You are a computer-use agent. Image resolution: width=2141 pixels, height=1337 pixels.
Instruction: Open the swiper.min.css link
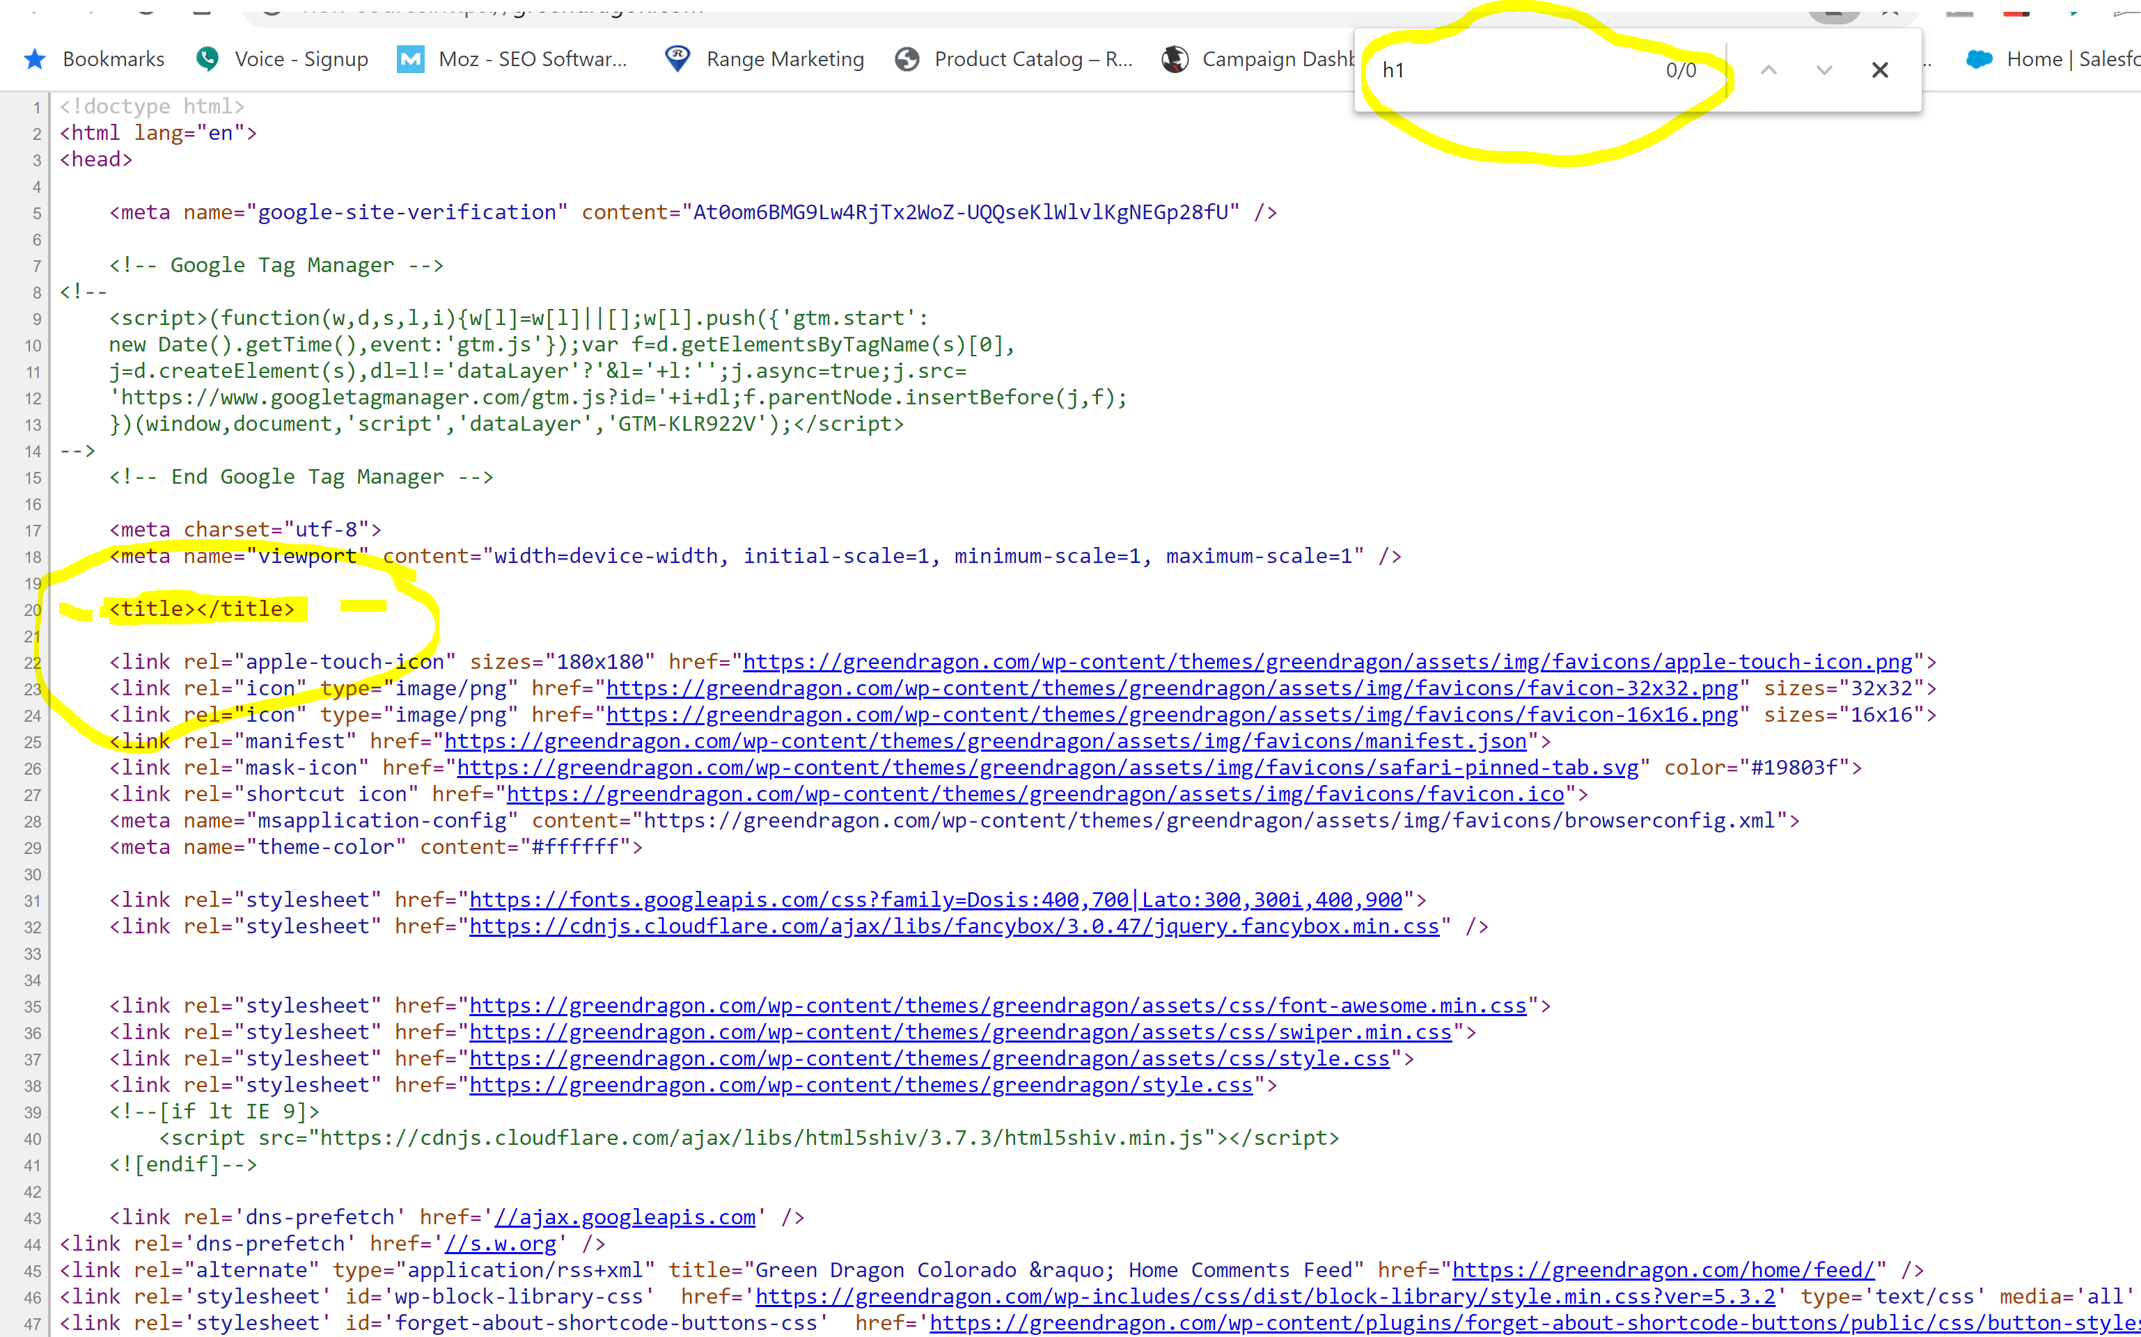point(960,1032)
